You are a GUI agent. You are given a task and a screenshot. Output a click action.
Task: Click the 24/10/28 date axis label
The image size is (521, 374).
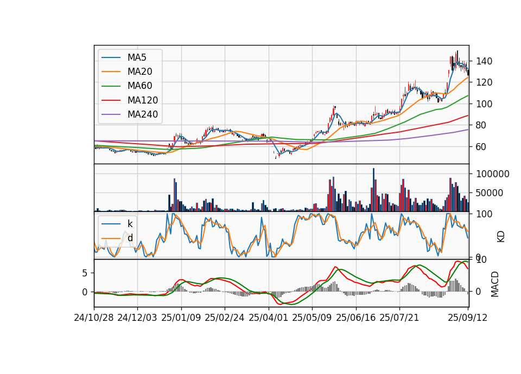[94, 318]
